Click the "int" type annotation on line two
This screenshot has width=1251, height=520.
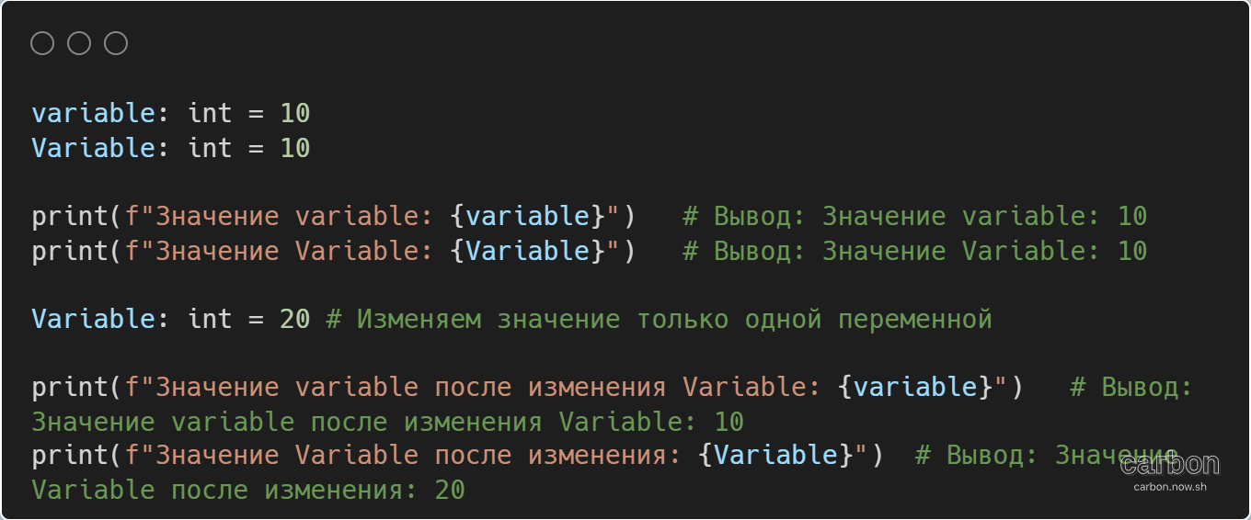click(210, 148)
